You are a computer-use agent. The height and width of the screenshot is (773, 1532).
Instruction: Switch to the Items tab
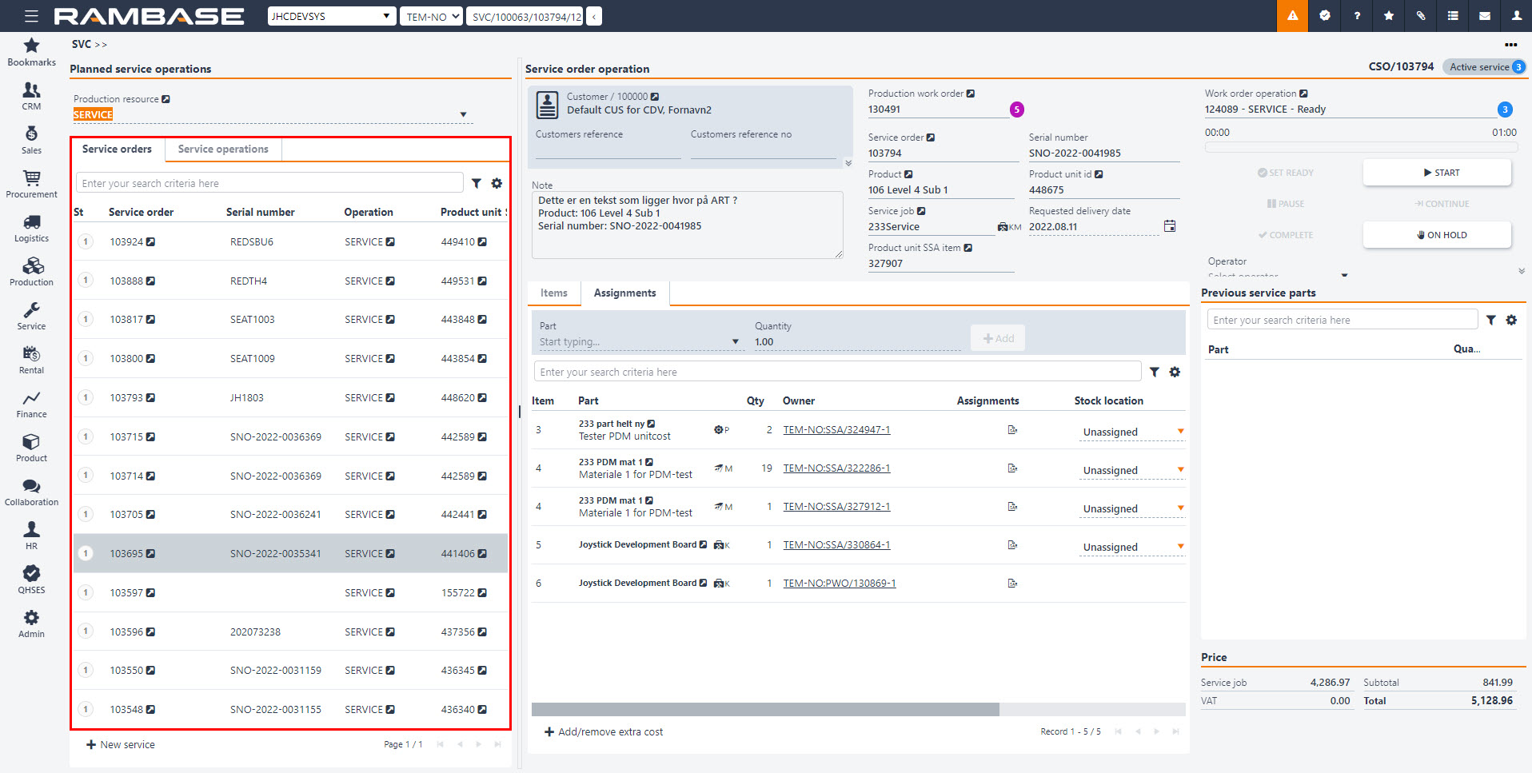pyautogui.click(x=553, y=293)
